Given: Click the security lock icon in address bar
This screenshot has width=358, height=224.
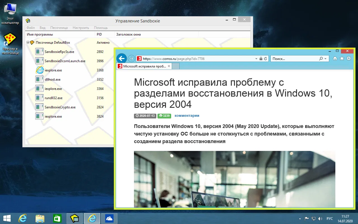Looking at the screenshot, I should coord(261,59).
